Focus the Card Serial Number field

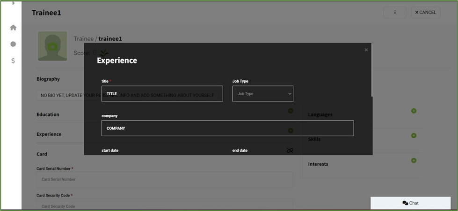(165, 179)
